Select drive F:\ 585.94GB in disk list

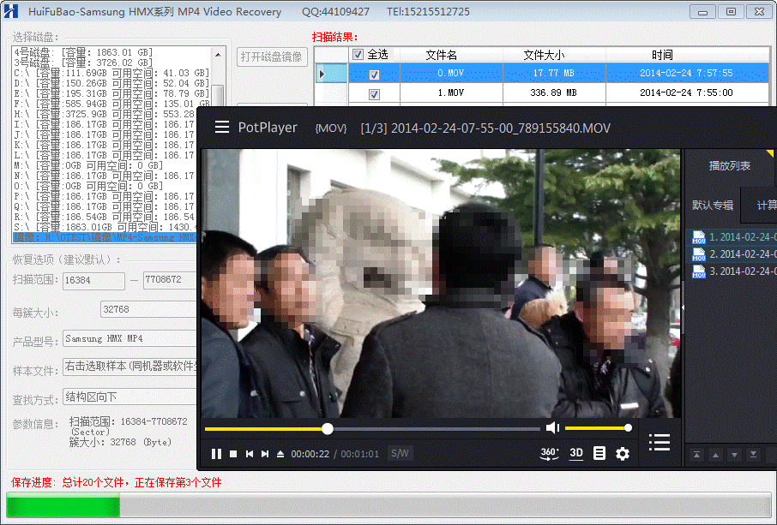click(x=111, y=104)
